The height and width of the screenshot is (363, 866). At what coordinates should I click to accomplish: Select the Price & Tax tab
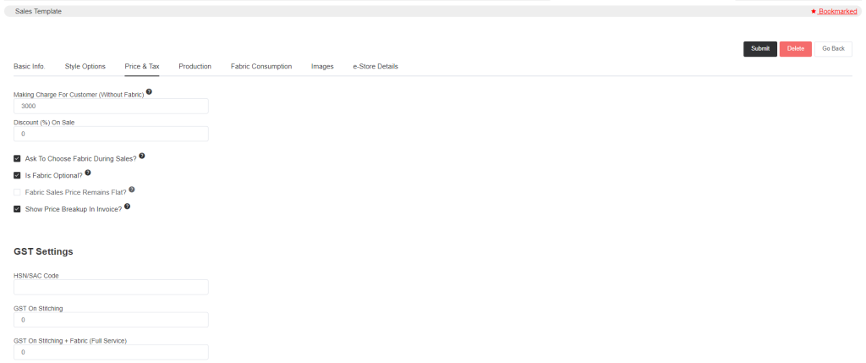[x=142, y=66]
